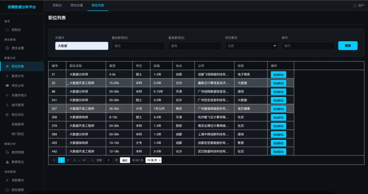This screenshot has width=368, height=194.
Task: Click the 职位推荐 star icon
Action: tap(7, 190)
